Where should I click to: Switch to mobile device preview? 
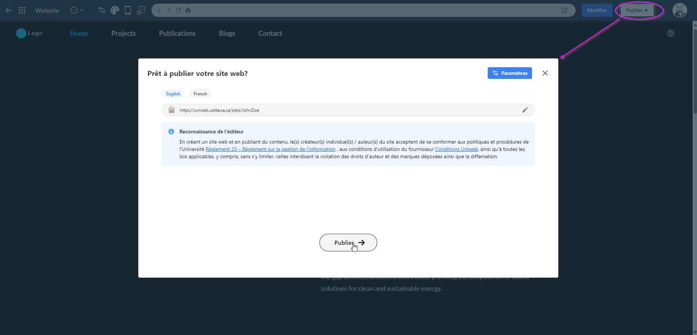click(128, 10)
